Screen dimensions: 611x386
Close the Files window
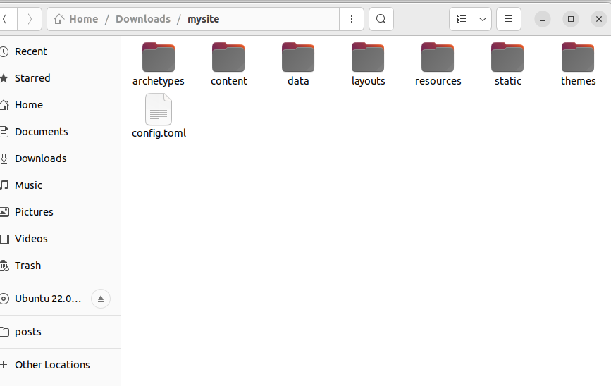tap(599, 19)
